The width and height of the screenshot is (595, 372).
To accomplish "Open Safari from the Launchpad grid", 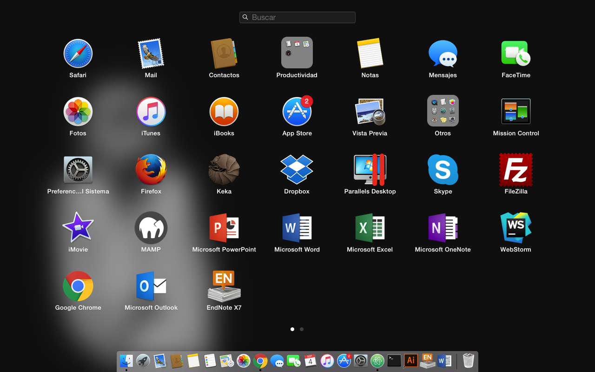I will pyautogui.click(x=78, y=53).
